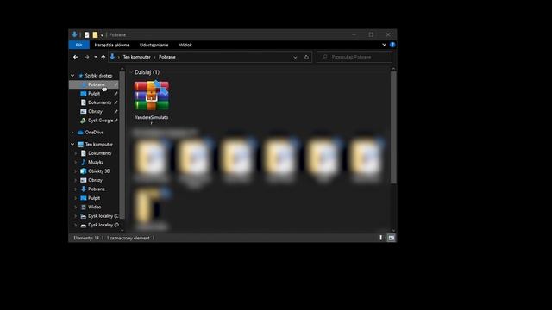Switch to Large icons view in status bar
The image size is (552, 310).
pyautogui.click(x=391, y=238)
